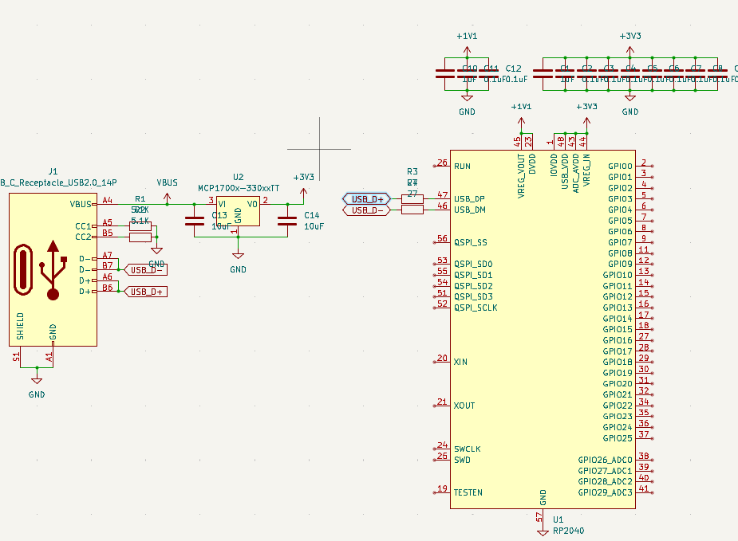Click USB_D+ global label near connector J1
Image resolution: width=738 pixels, height=541 pixels.
click(147, 292)
